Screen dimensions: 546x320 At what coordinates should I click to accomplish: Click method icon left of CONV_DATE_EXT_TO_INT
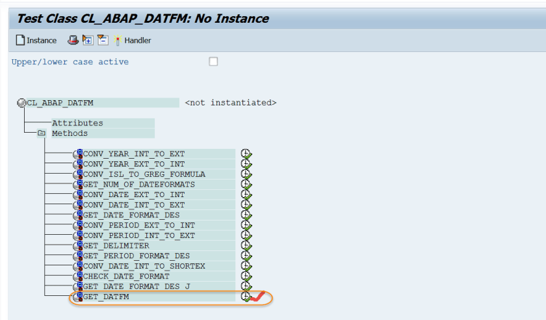[78, 194]
